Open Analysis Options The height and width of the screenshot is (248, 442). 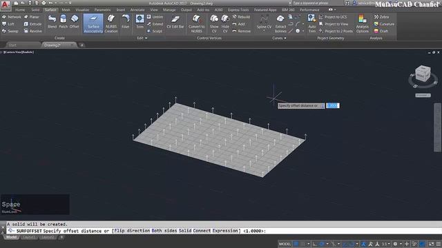(362, 24)
